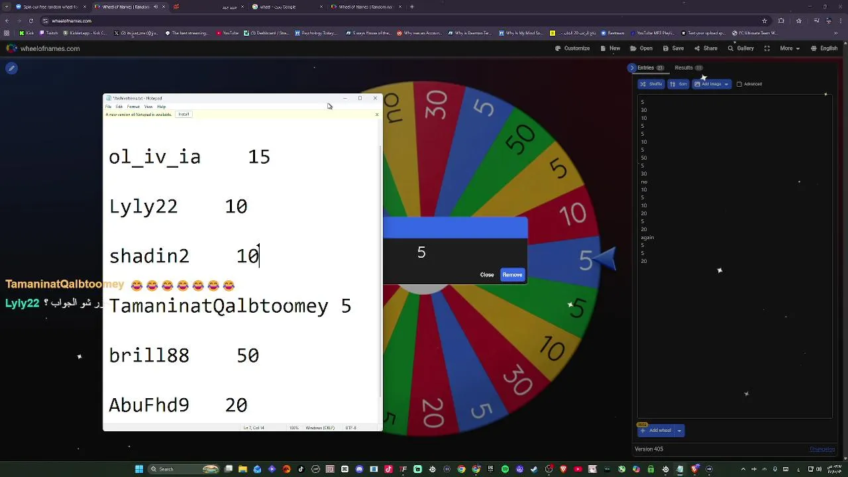Click the brill88 line in Notepad

click(x=184, y=356)
